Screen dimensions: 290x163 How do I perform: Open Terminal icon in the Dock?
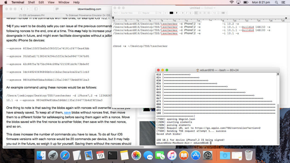(112, 155)
